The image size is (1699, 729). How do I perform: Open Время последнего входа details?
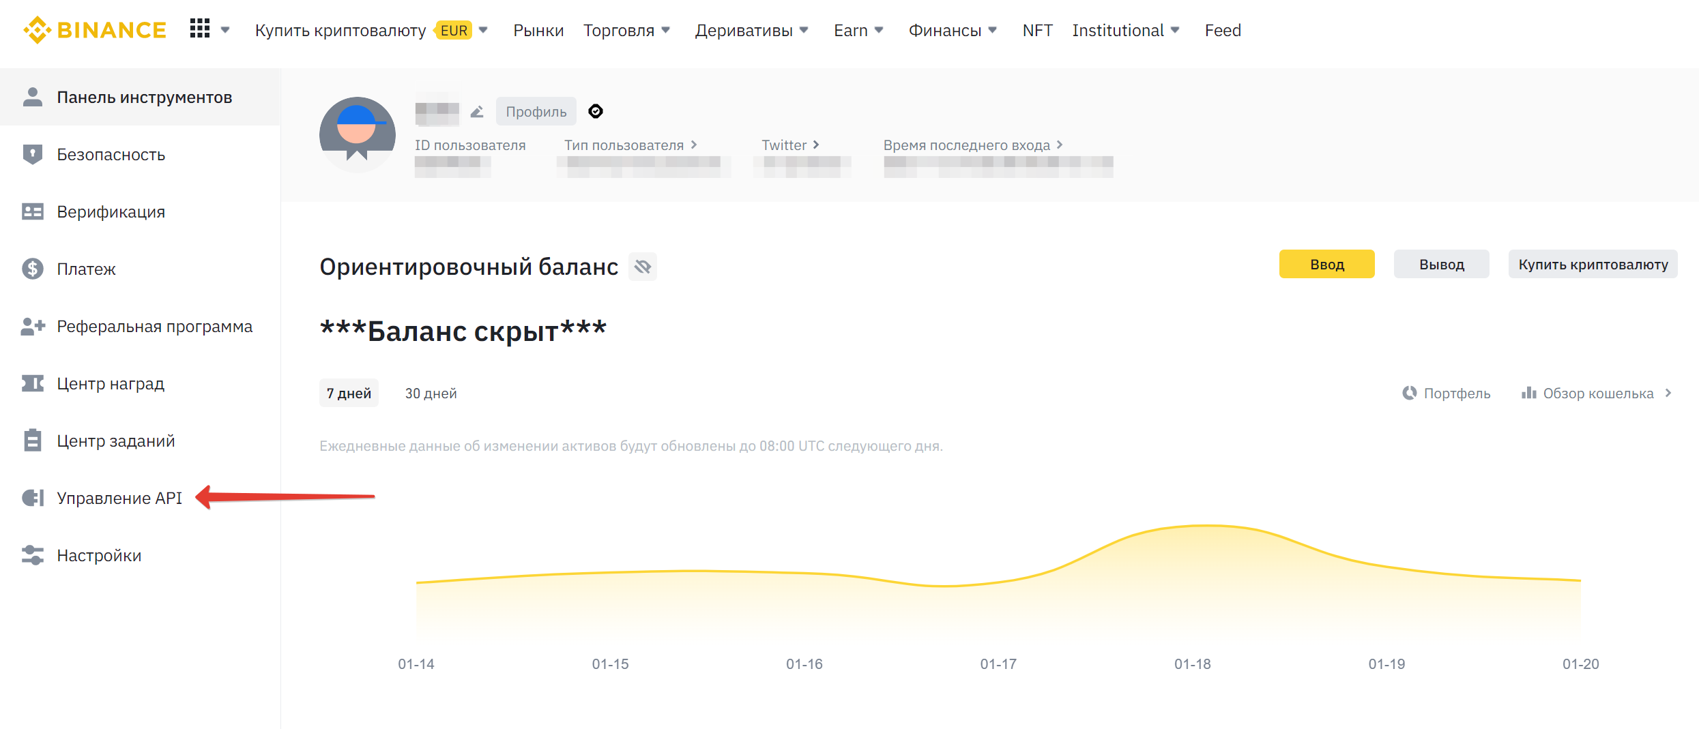973,145
